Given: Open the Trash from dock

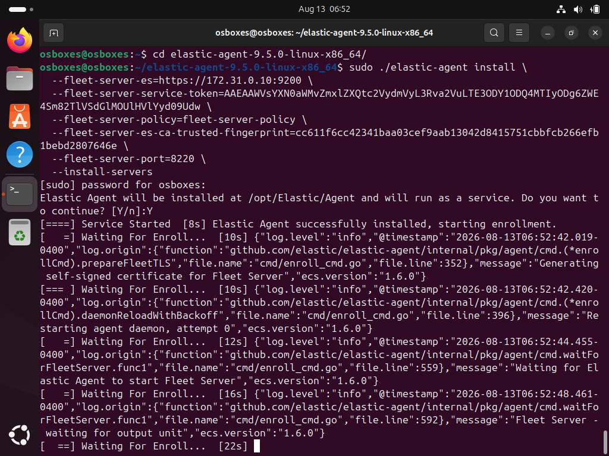Looking at the screenshot, I should click(20, 232).
